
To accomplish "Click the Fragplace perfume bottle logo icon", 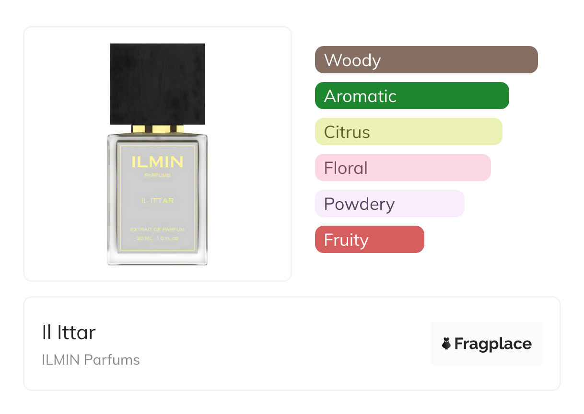I will coord(446,344).
